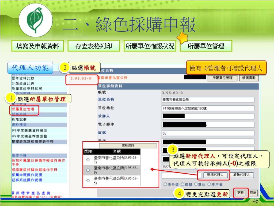The image size is (274, 206).
Task: Open 採購申報操作說明 link
Action: [x=27, y=175]
